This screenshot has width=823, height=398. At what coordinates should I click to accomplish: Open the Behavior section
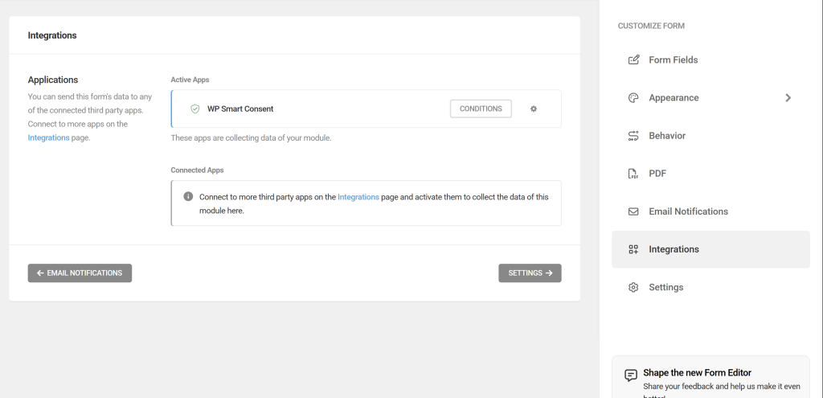pos(710,135)
